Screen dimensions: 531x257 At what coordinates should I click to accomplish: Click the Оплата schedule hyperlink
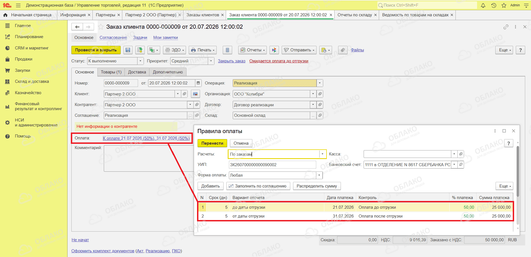146,138
